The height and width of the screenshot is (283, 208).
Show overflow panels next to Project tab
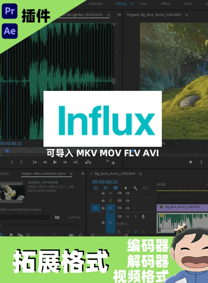click(x=83, y=174)
